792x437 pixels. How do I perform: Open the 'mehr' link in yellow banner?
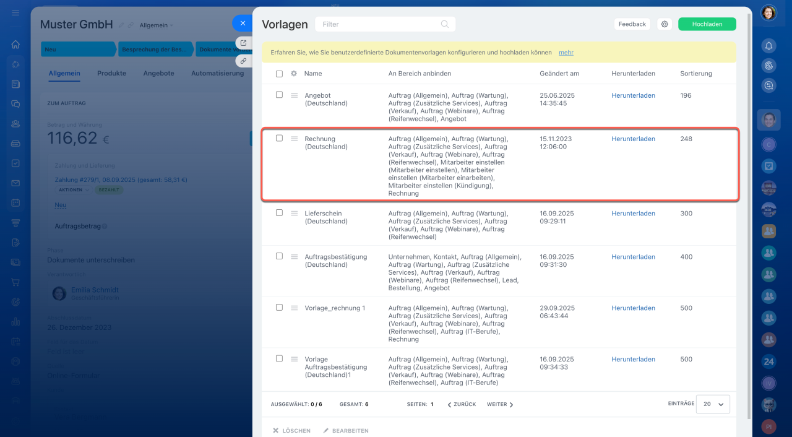click(566, 53)
